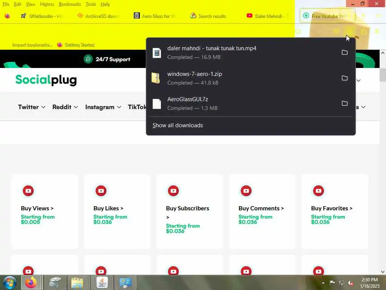Click the scrollbar down arrow

[383, 272]
